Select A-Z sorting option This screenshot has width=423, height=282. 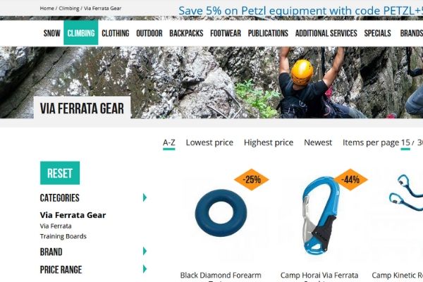[169, 143]
